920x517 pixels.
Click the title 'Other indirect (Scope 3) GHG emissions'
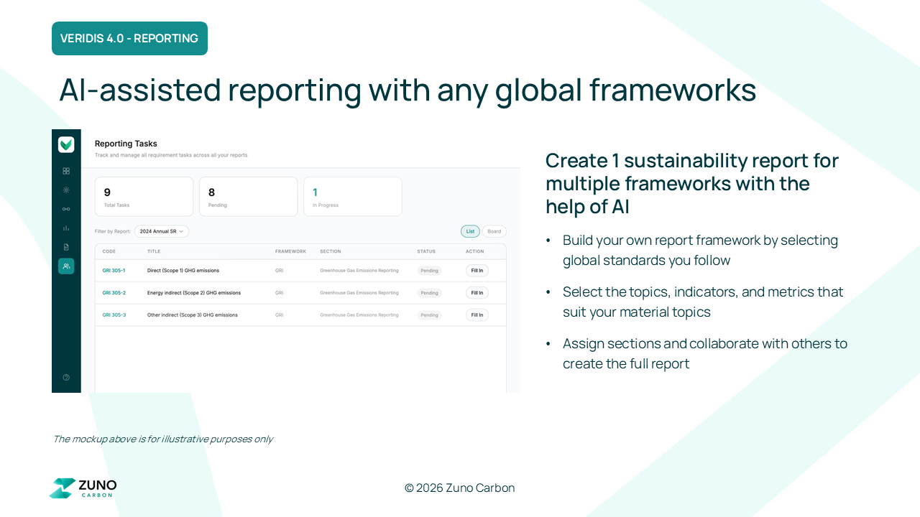click(192, 315)
